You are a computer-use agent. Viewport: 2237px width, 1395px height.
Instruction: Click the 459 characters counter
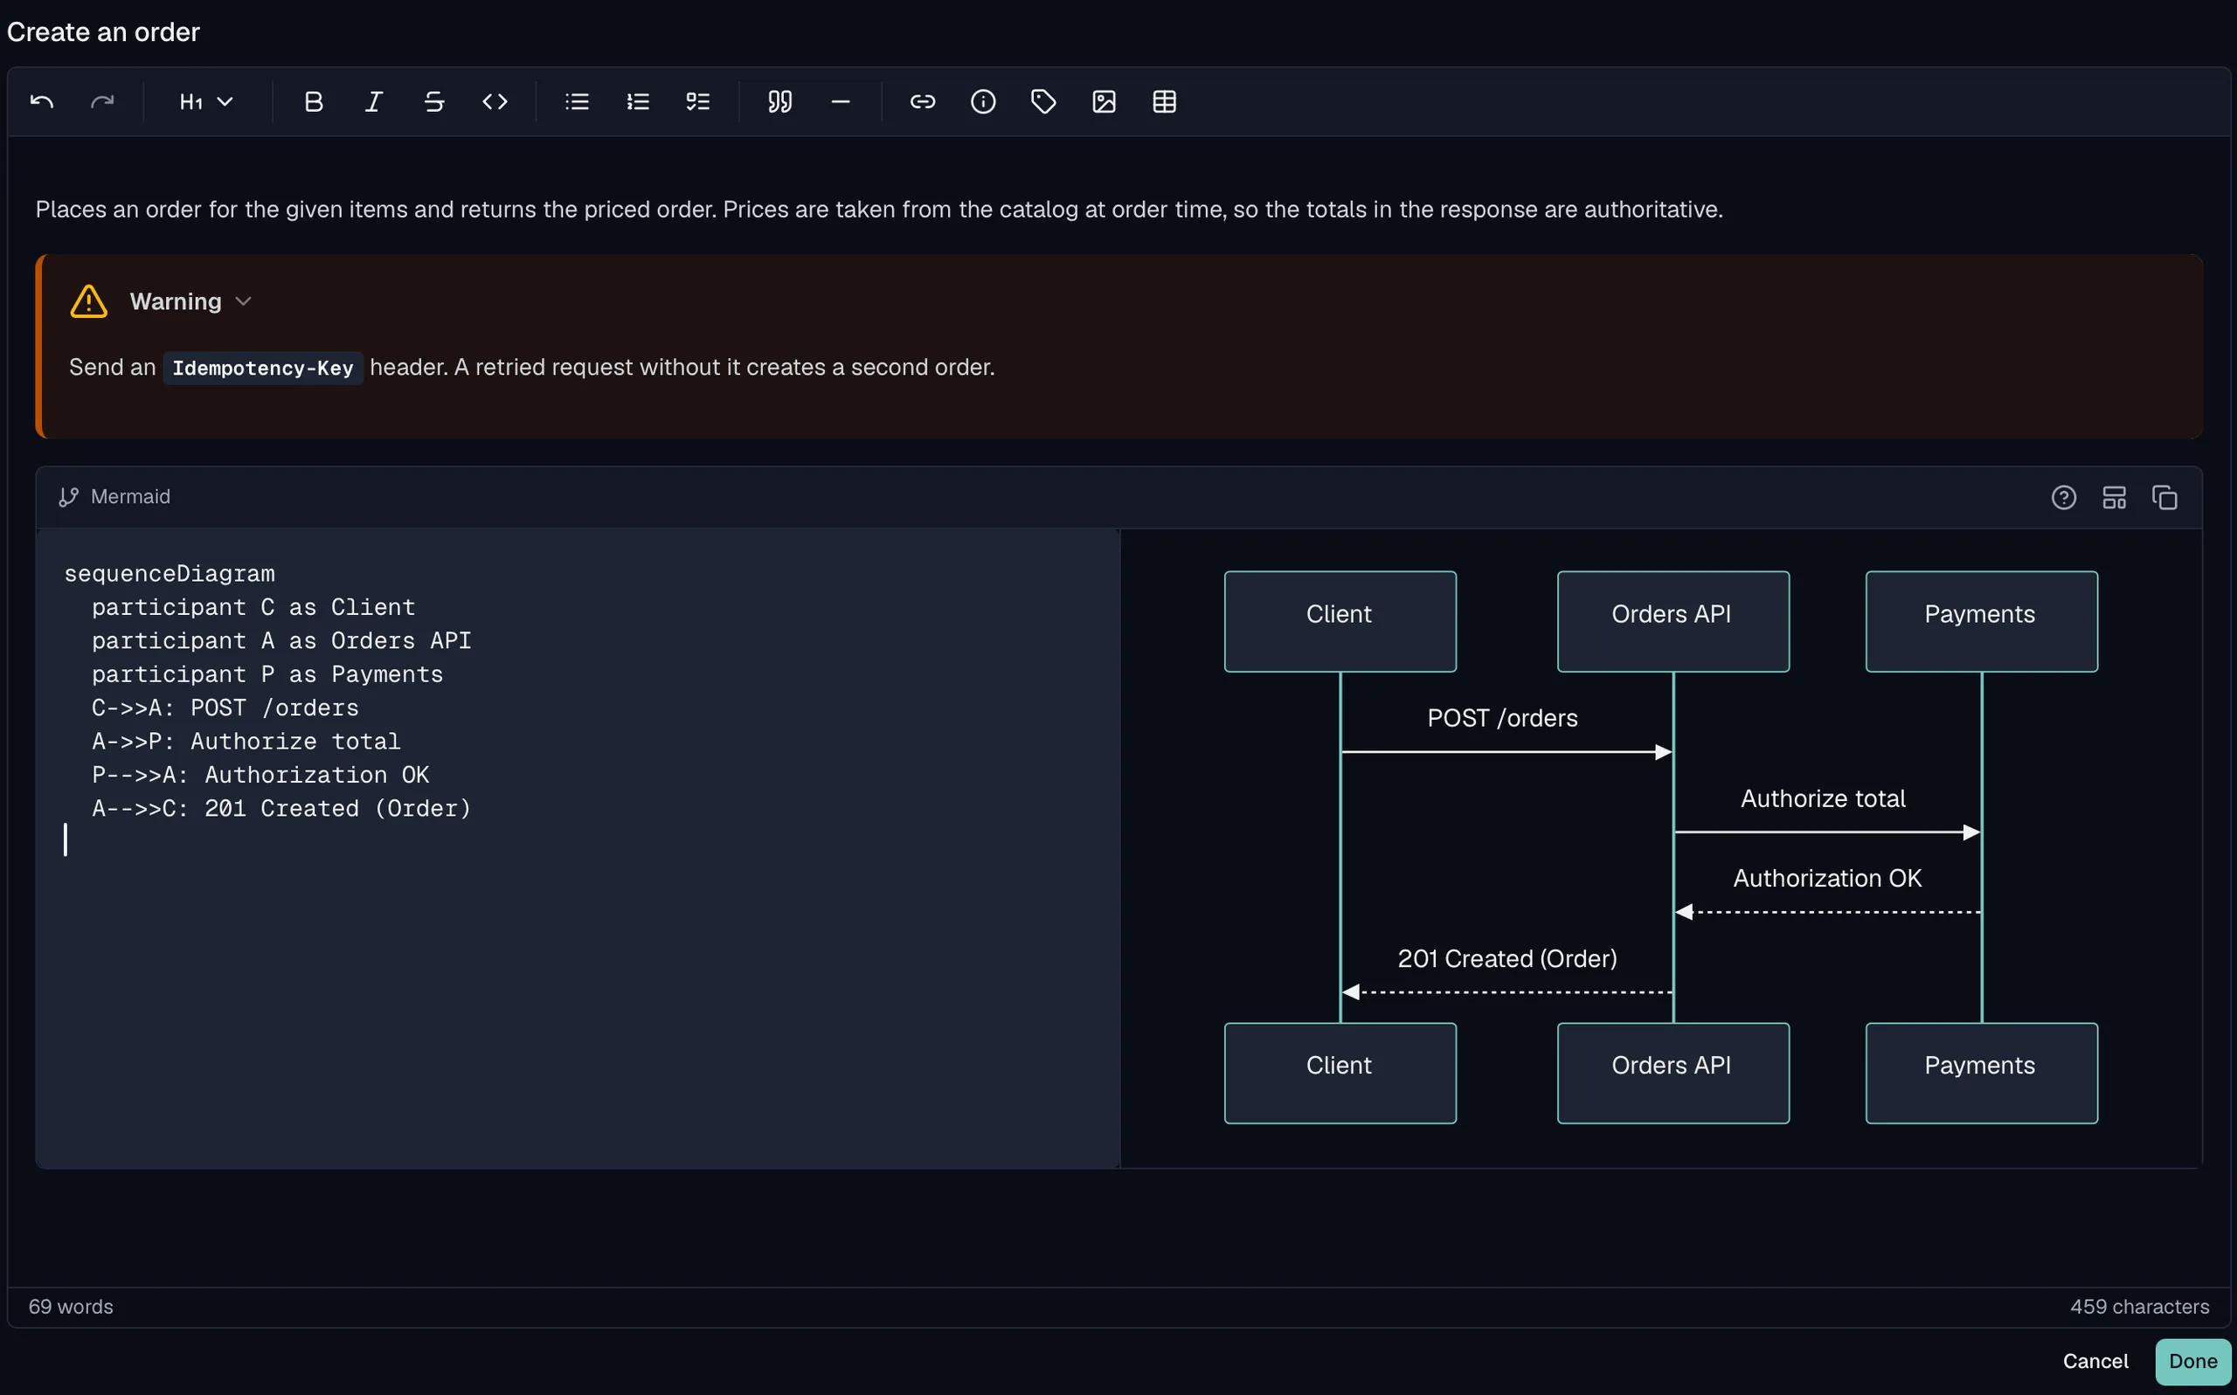2139,1307
